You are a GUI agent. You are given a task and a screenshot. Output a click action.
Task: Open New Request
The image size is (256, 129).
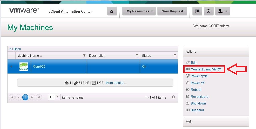click(x=172, y=11)
